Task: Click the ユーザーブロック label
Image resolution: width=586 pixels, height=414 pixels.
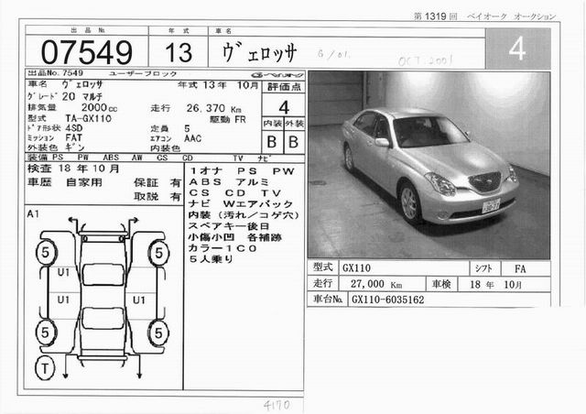Action: (143, 73)
